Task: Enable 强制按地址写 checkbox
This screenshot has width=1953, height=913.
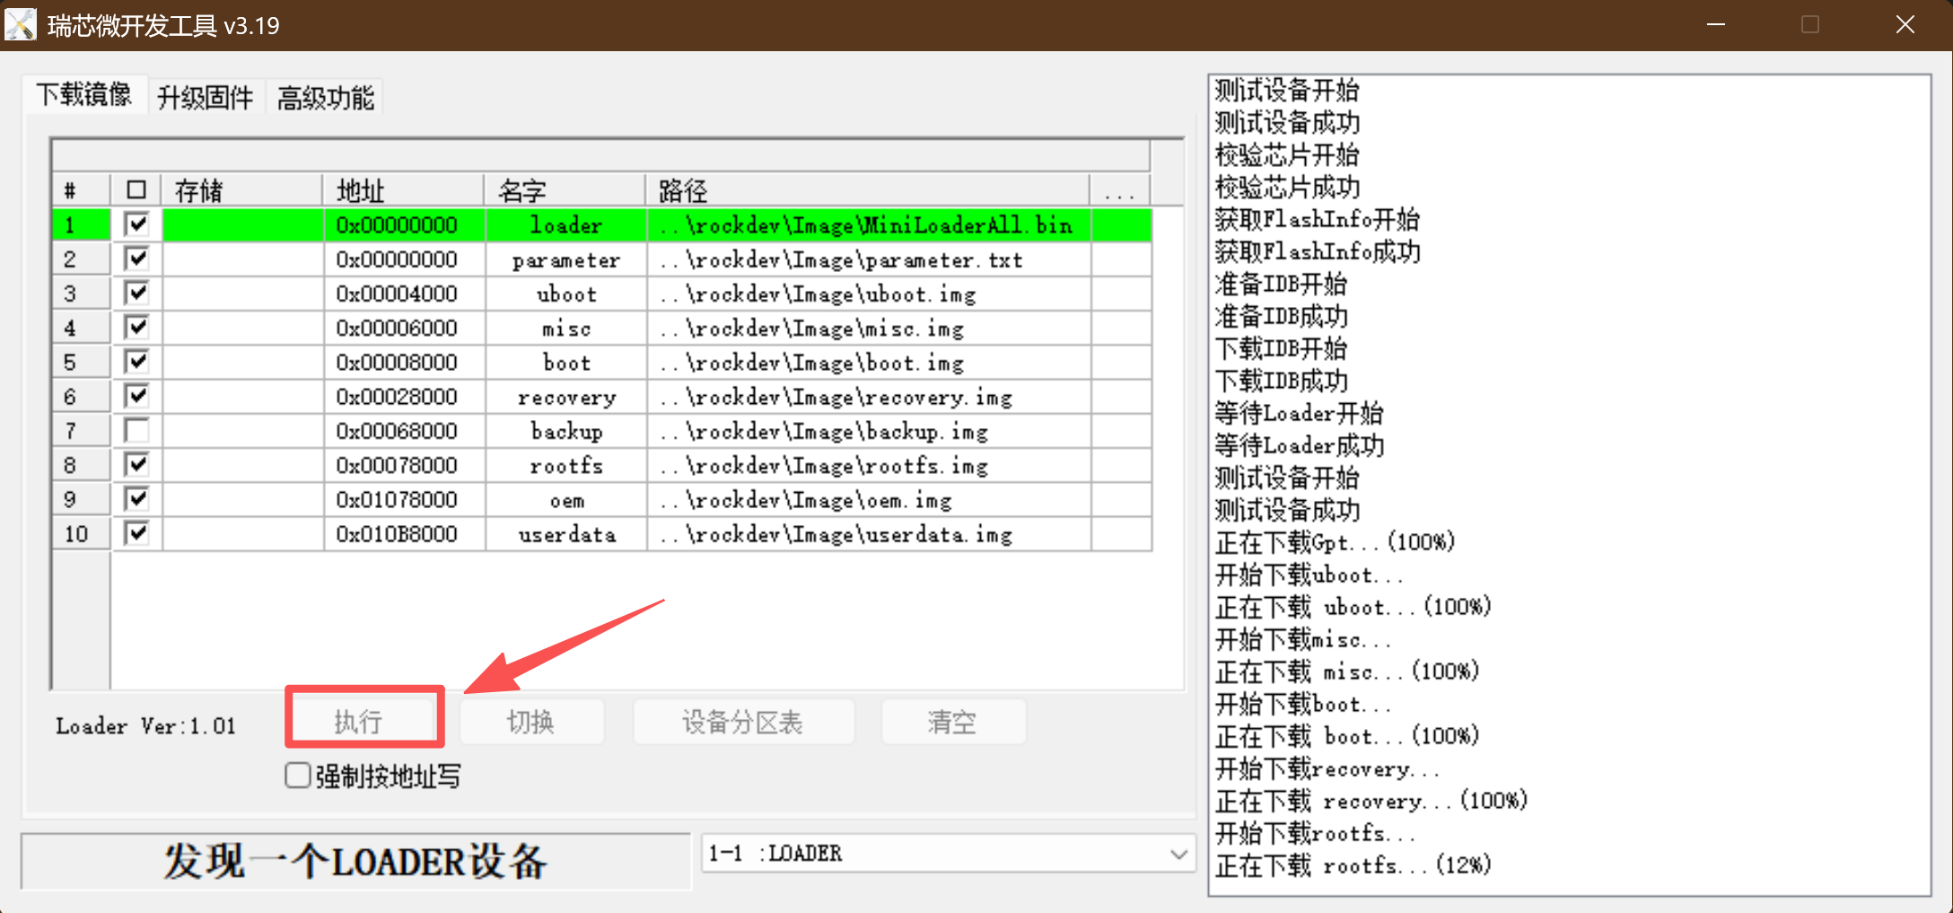Action: click(298, 776)
